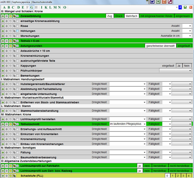Open Dringlichkeit dropdown for Totholzschnitt
194x178 pixels.
(x=128, y=124)
